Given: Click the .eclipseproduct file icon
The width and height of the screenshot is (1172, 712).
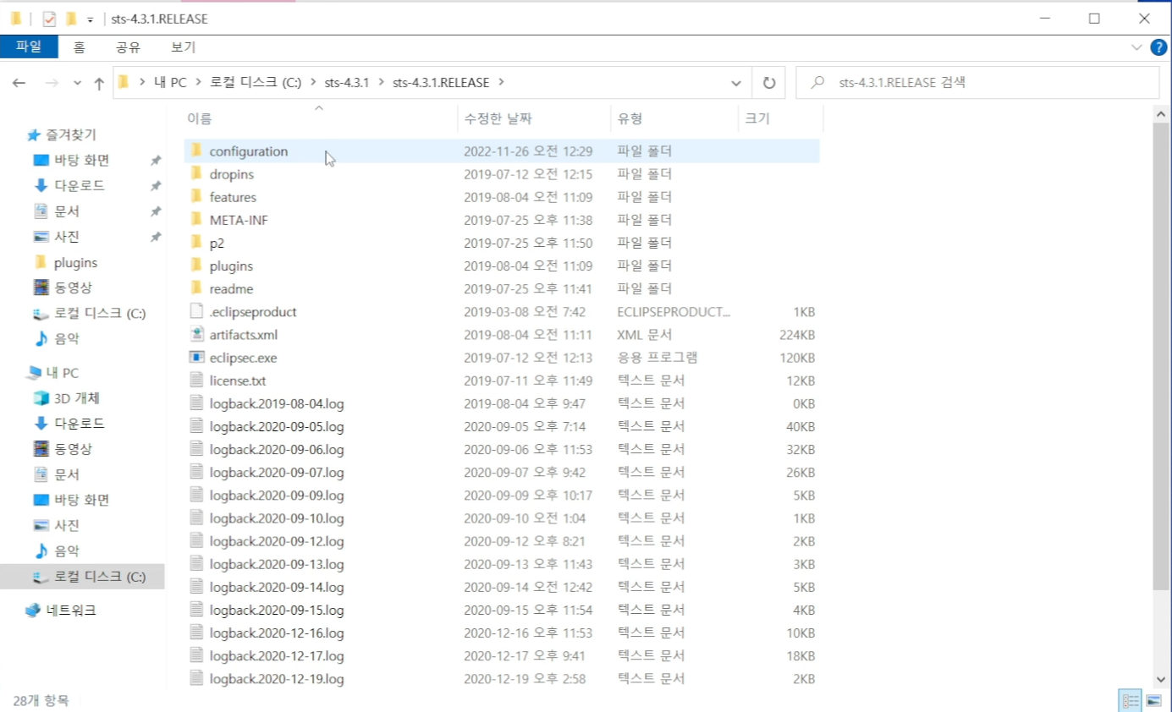Looking at the screenshot, I should [x=196, y=311].
